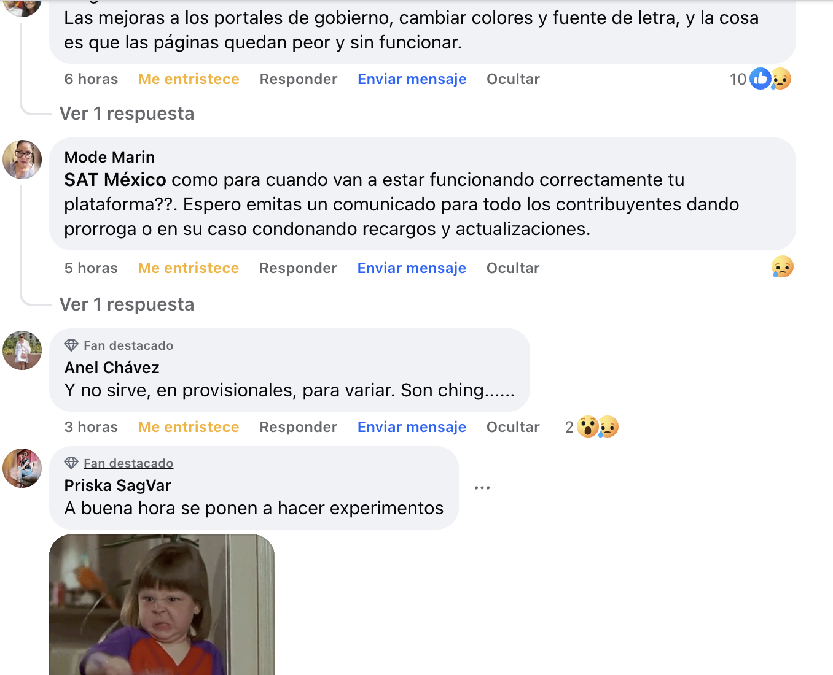Toggle Me entristece on Anel Chávez's comment
This screenshot has width=833, height=675.
(189, 427)
